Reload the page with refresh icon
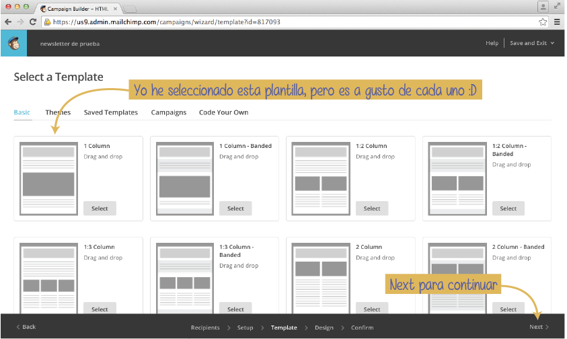Image resolution: width=567 pixels, height=339 pixels. [32, 22]
